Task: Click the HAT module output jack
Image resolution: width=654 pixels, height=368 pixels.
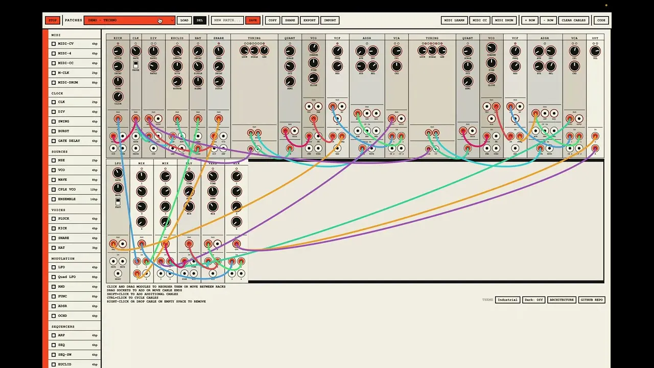Action: tap(198, 119)
